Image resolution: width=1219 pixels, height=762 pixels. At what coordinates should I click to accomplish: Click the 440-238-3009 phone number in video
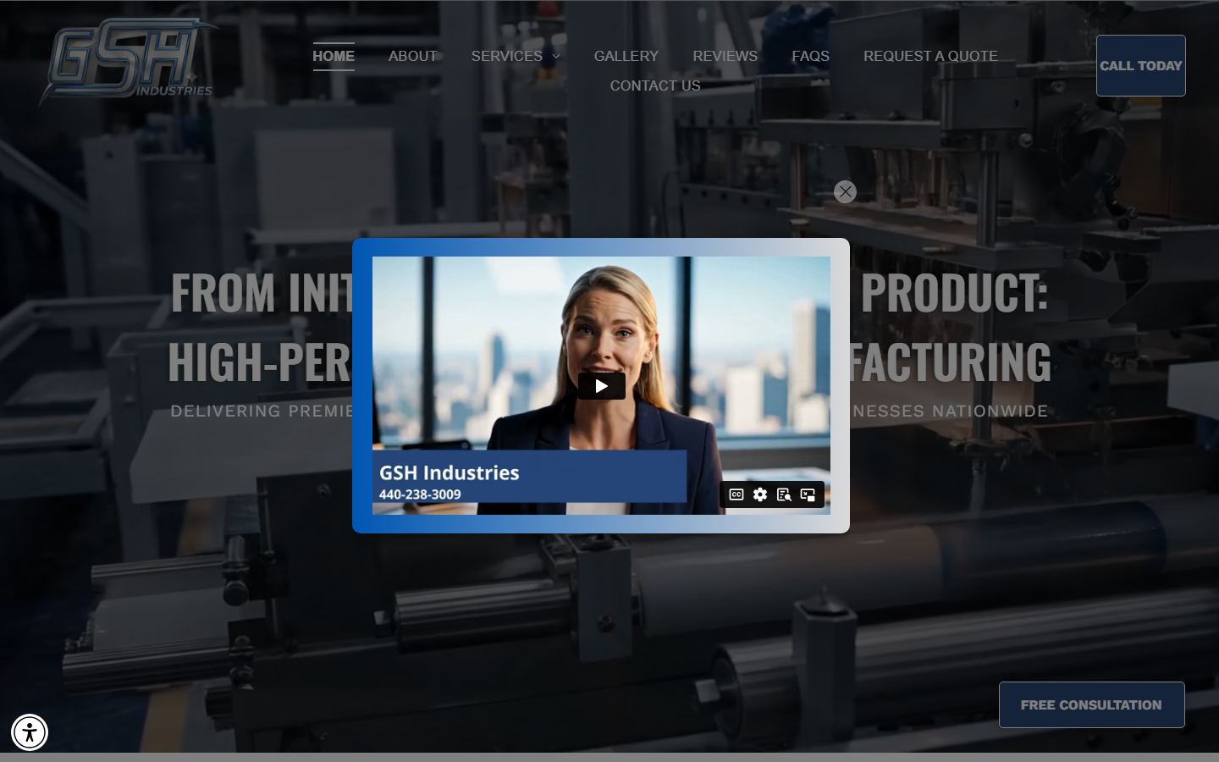coord(420,494)
